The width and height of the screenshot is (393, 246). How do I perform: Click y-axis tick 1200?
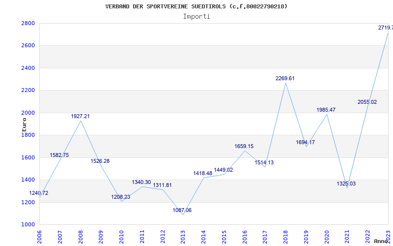pyautogui.click(x=28, y=202)
